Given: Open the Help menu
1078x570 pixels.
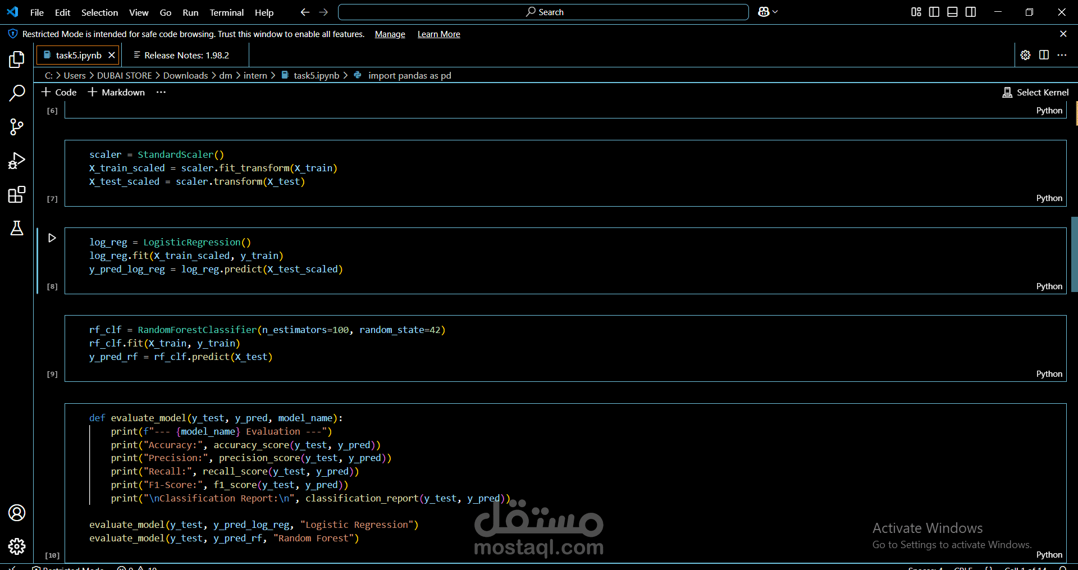Looking at the screenshot, I should pyautogui.click(x=264, y=12).
